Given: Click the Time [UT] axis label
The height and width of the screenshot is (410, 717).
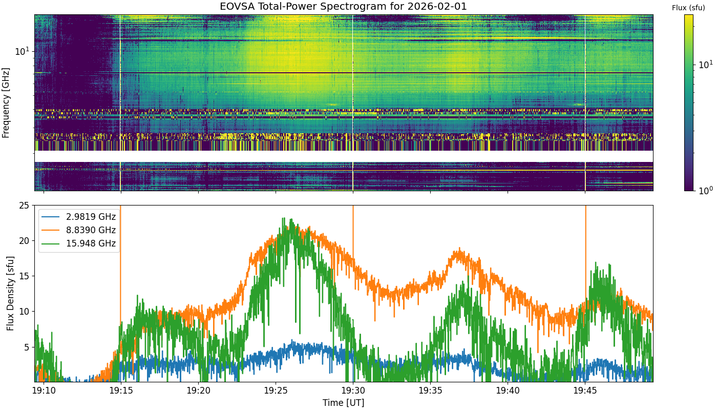Looking at the screenshot, I should pyautogui.click(x=343, y=403).
